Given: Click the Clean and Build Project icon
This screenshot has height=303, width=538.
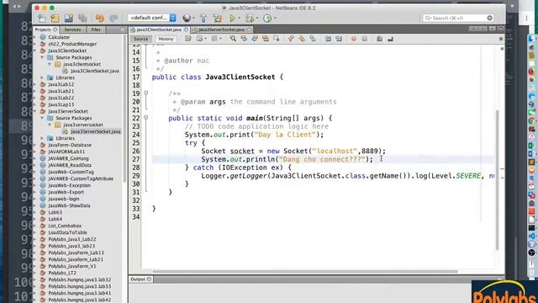Looking at the screenshot, I should point(217,19).
